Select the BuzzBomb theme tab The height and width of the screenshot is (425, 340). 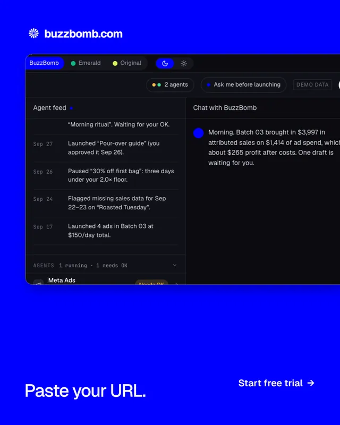click(x=44, y=63)
